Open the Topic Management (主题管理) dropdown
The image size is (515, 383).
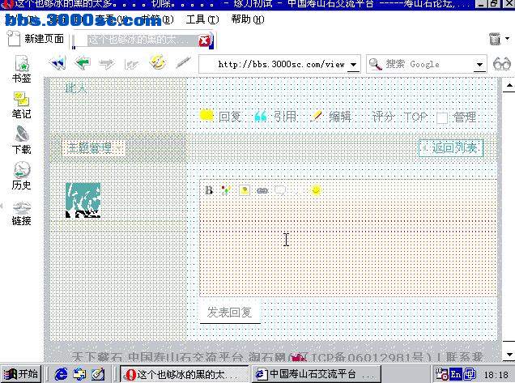point(93,148)
